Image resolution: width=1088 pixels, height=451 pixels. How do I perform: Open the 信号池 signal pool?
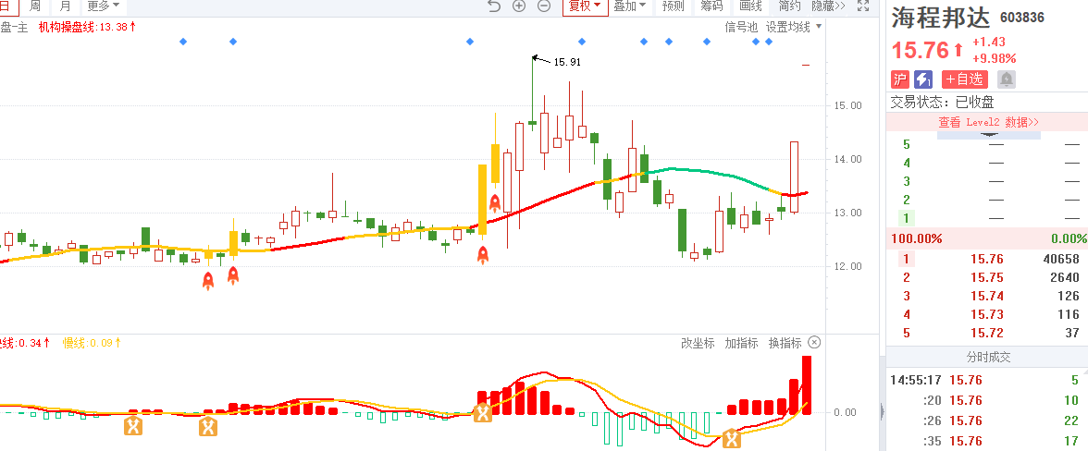741,27
